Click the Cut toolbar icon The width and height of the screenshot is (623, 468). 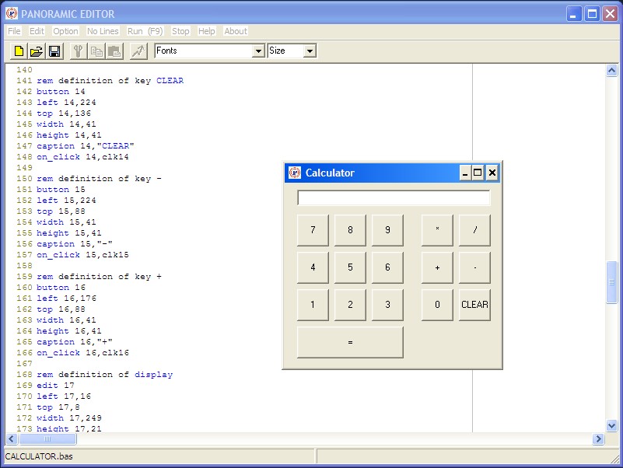tap(79, 51)
